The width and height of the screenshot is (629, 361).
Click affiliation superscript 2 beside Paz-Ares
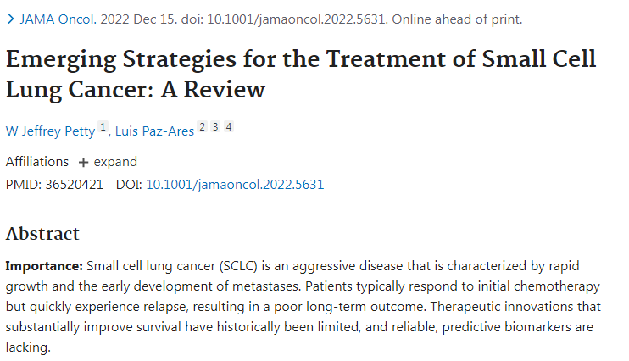tap(202, 127)
